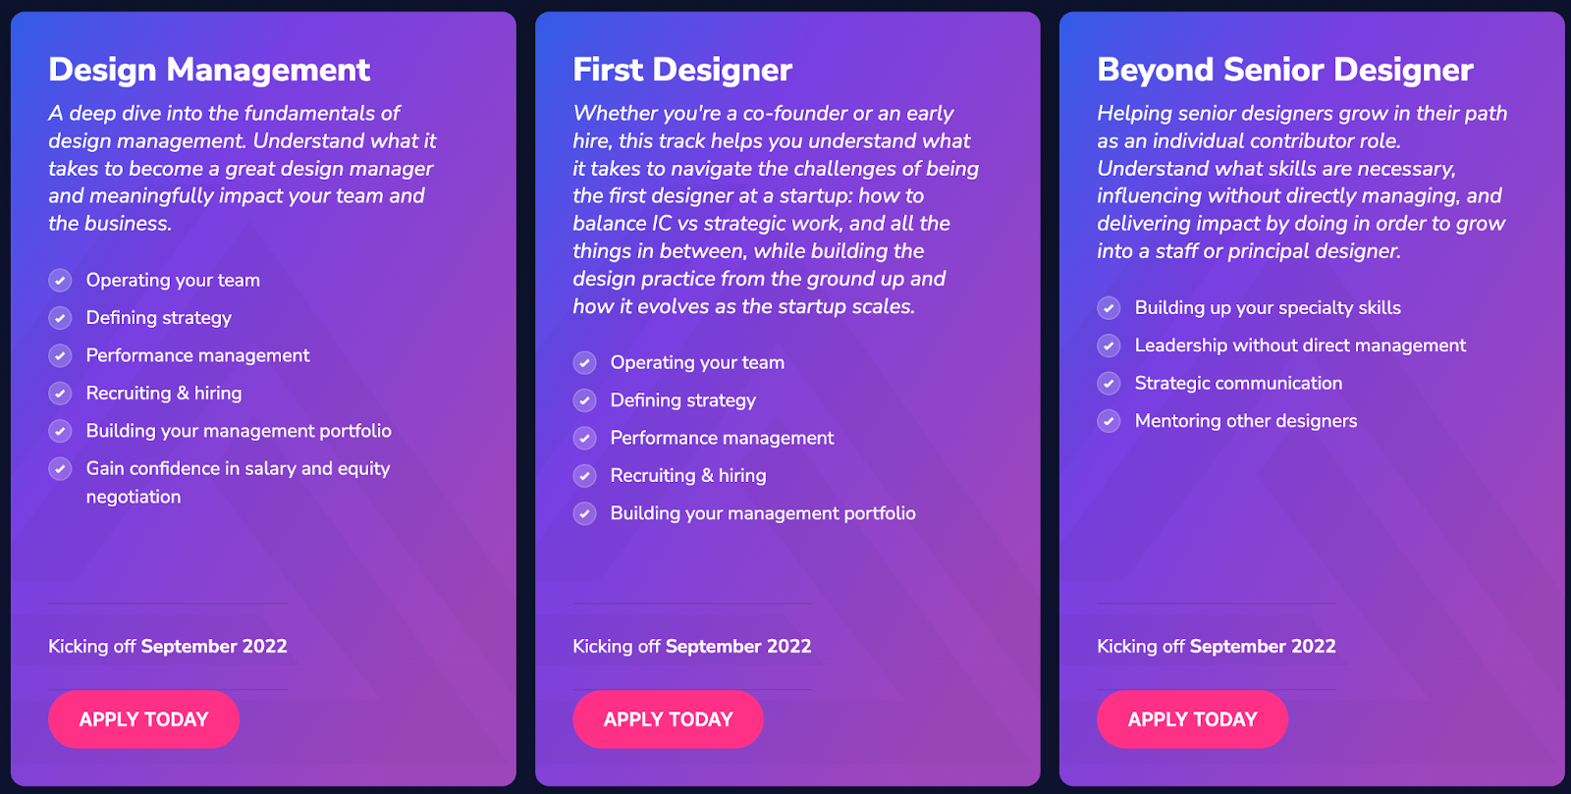This screenshot has height=794, width=1571.
Task: Click Apply Today under First Designer
Action: [668, 719]
